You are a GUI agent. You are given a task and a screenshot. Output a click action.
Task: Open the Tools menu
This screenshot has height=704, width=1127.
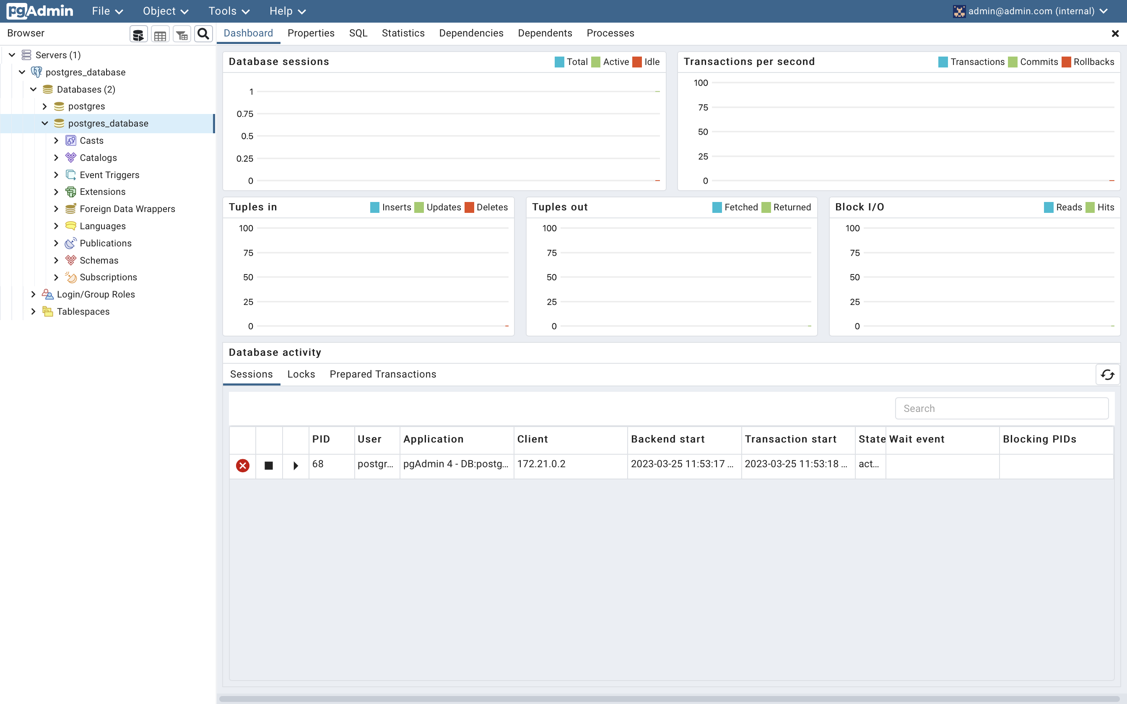(229, 11)
